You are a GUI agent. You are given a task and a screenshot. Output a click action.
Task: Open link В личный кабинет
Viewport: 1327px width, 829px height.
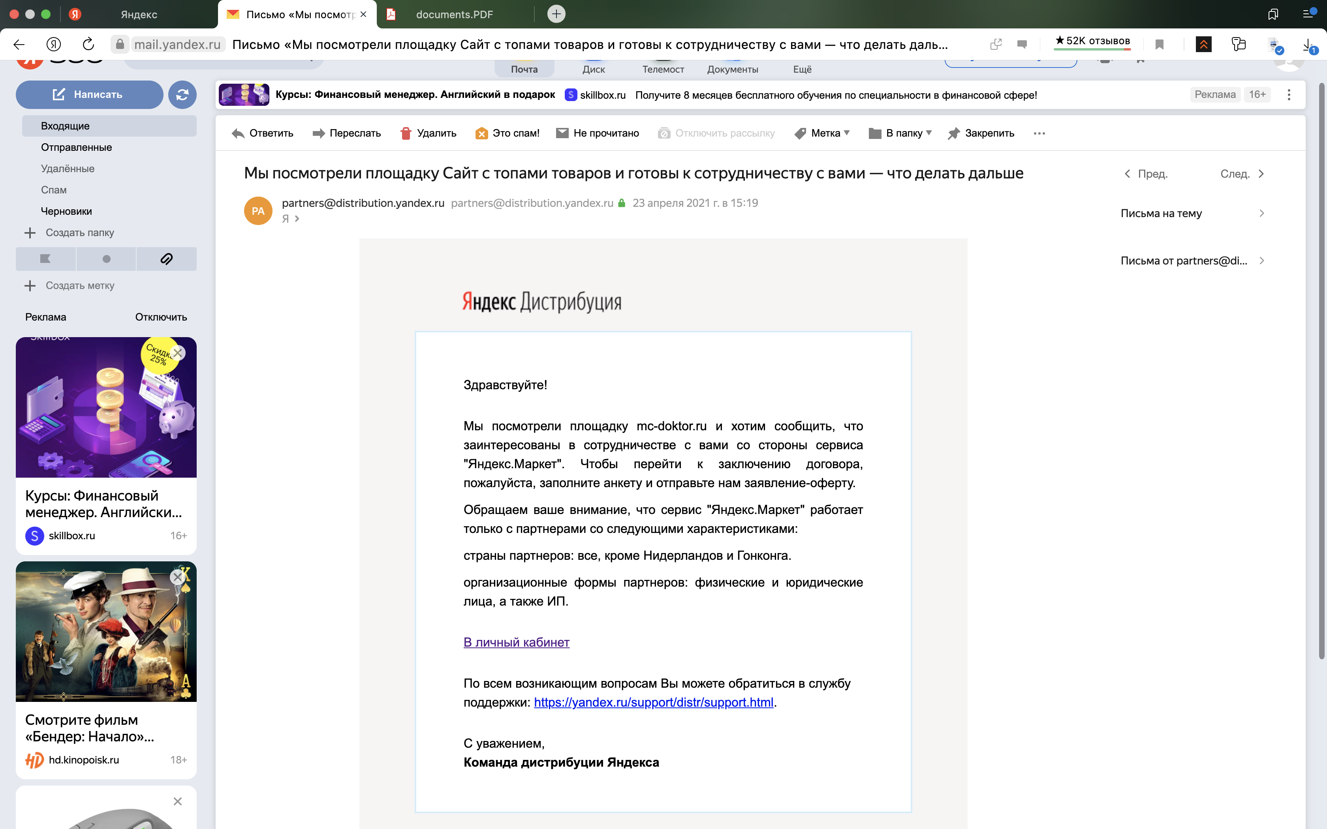coord(516,642)
